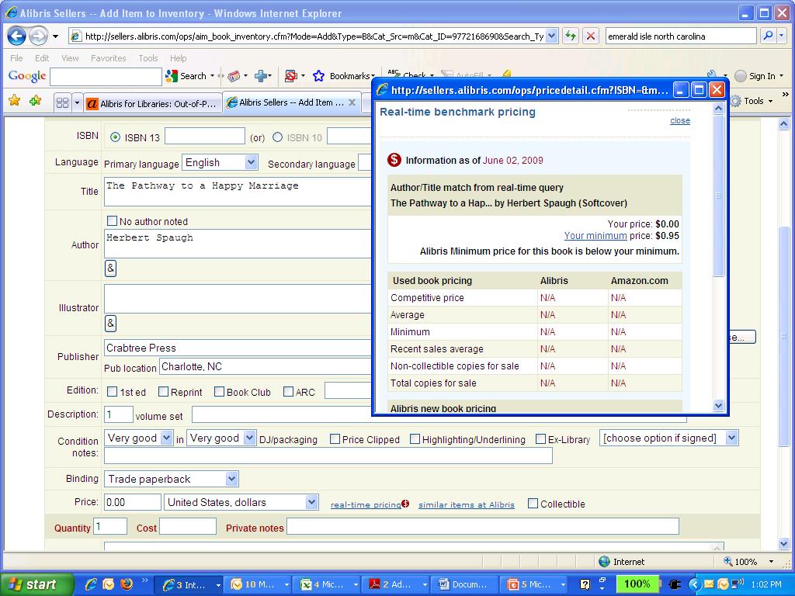Click the Add to Favorites star-plus icon
Image resolution: width=795 pixels, height=596 pixels.
(x=35, y=100)
